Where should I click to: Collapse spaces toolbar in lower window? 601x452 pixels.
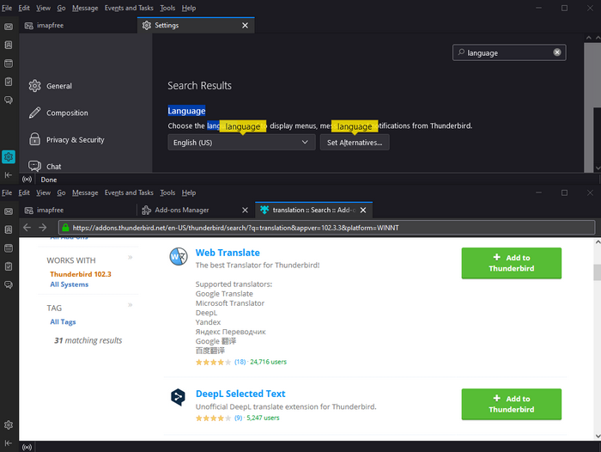tap(9, 443)
